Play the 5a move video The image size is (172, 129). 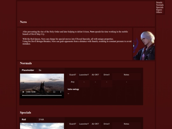click(x=23, y=92)
